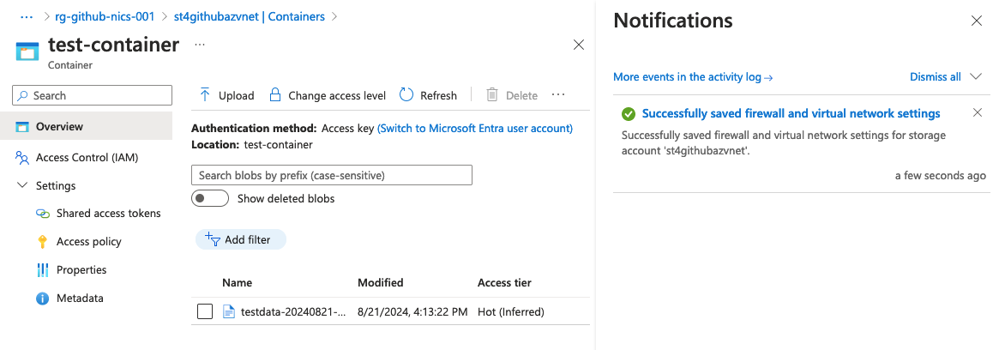This screenshot has width=993, height=350.
Task: Click Add filter
Action: pos(241,239)
